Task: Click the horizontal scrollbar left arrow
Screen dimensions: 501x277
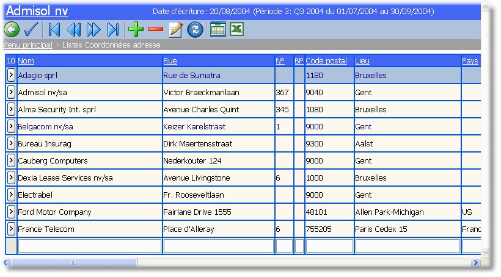Action: (5, 262)
